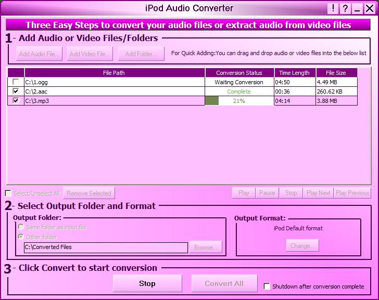Click the 260.62 KB file size cell
379x300 pixels.
pyautogui.click(x=336, y=92)
